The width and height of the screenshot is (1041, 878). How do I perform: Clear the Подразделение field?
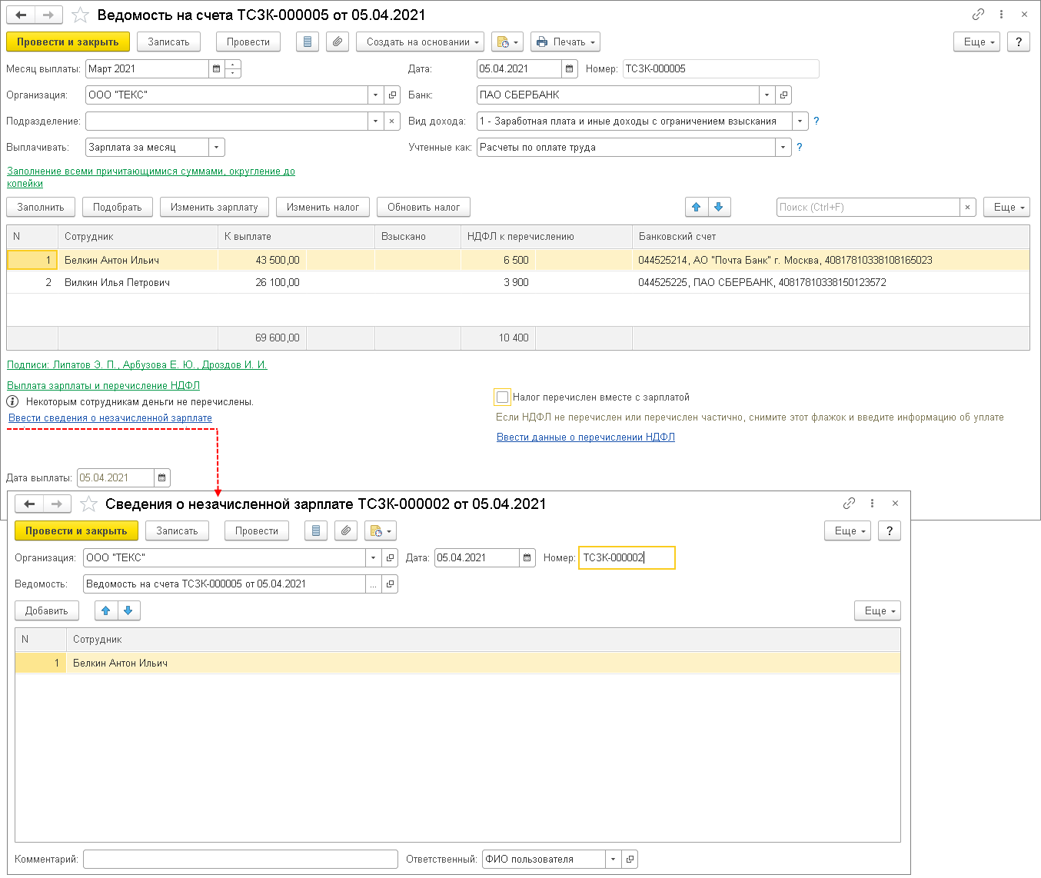(392, 121)
